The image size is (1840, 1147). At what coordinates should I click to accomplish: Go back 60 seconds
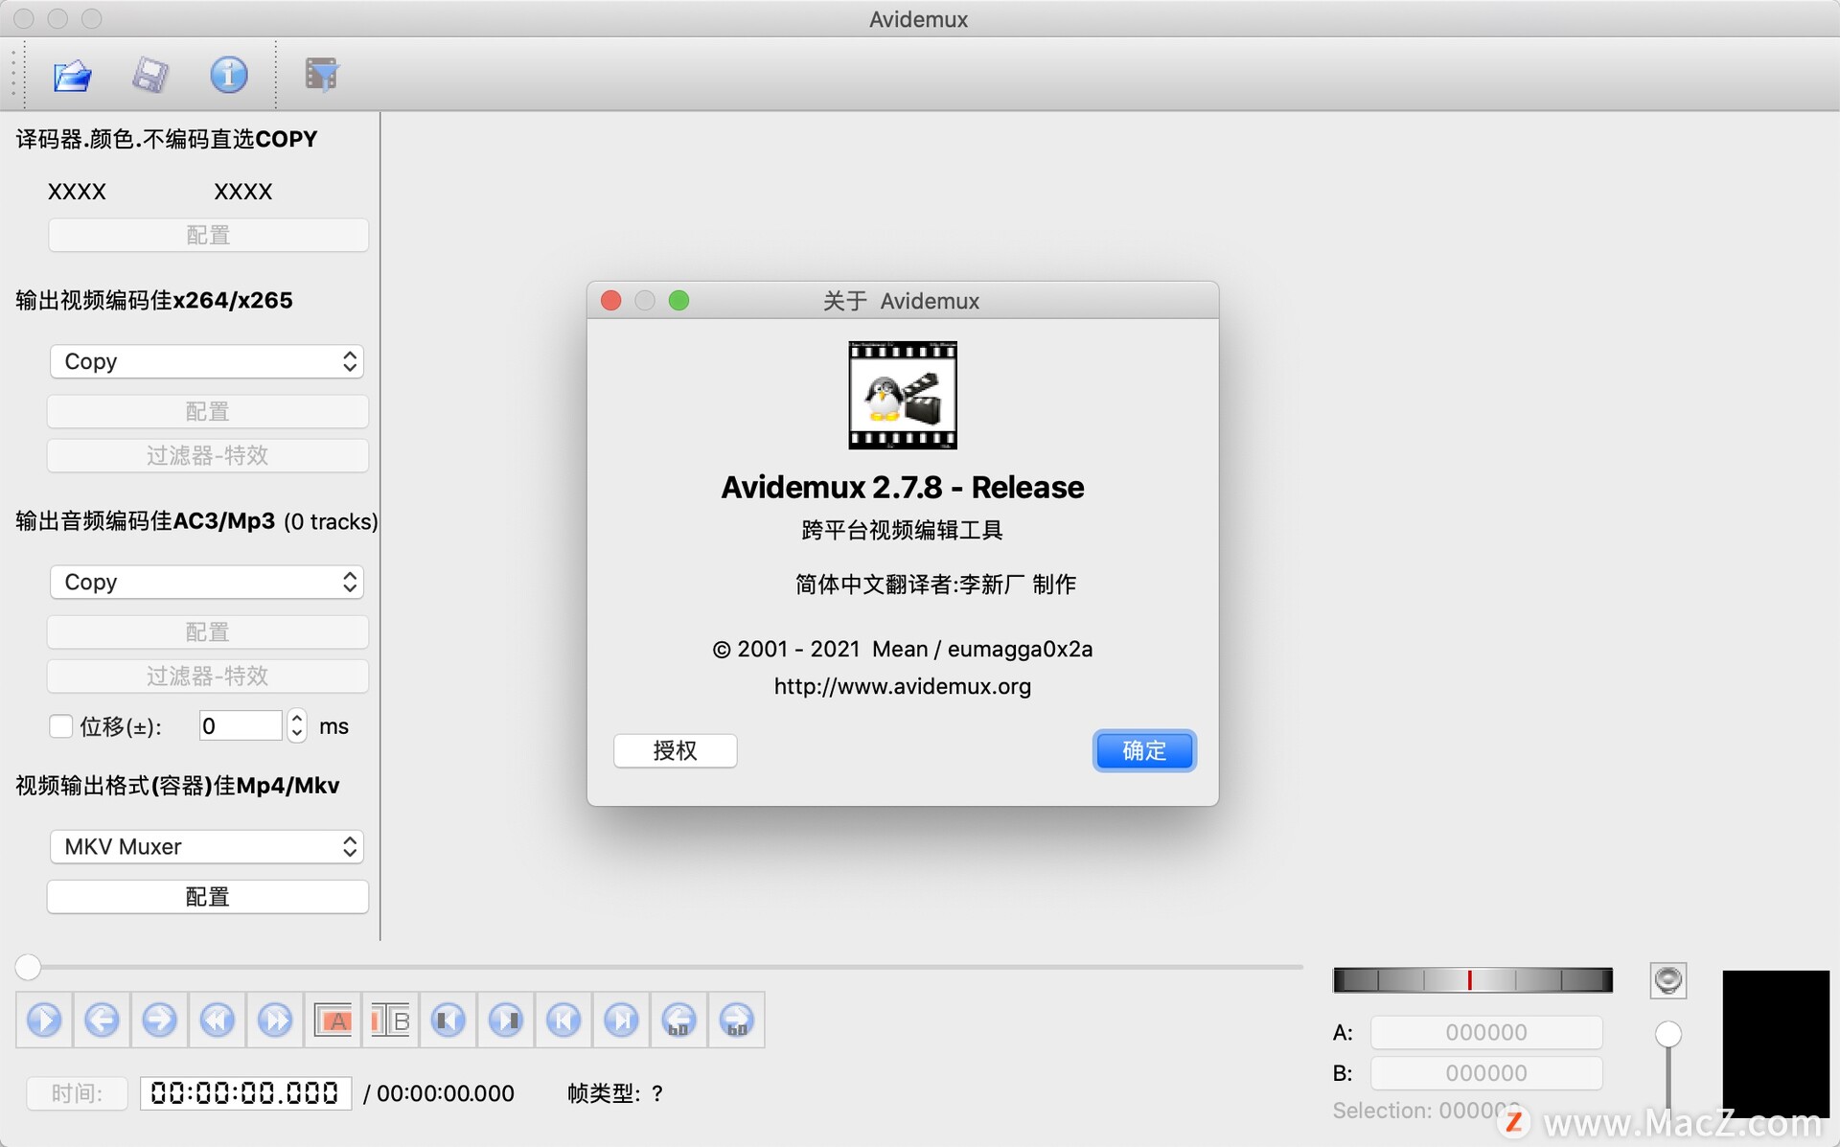tap(678, 1020)
